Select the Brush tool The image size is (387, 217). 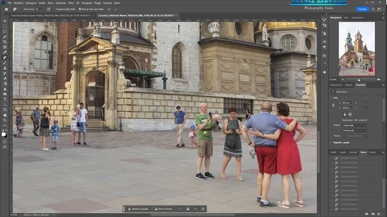pos(5,63)
